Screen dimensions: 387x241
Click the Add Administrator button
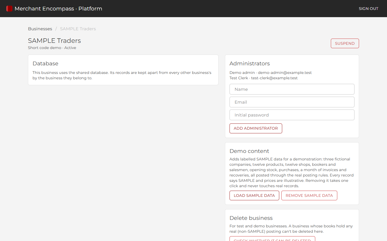tap(256, 128)
